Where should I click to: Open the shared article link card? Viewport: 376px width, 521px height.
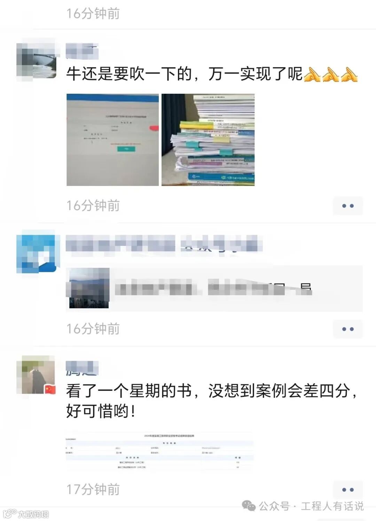pos(214,288)
